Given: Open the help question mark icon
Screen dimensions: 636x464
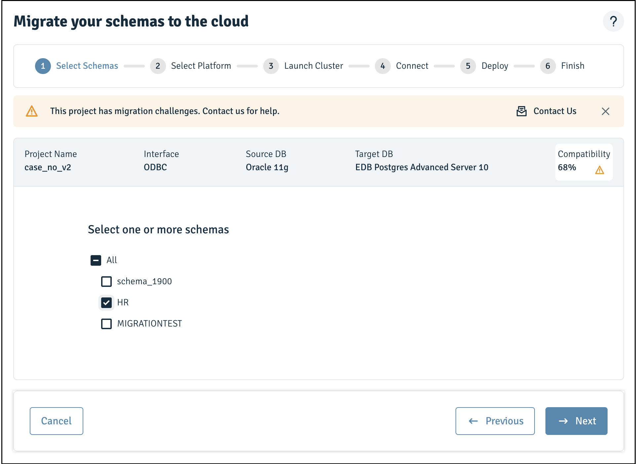Looking at the screenshot, I should click(x=613, y=21).
